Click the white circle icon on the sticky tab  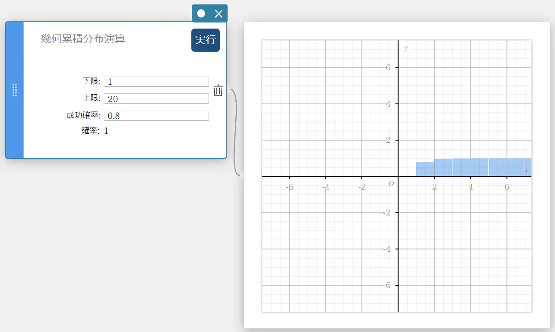click(201, 14)
